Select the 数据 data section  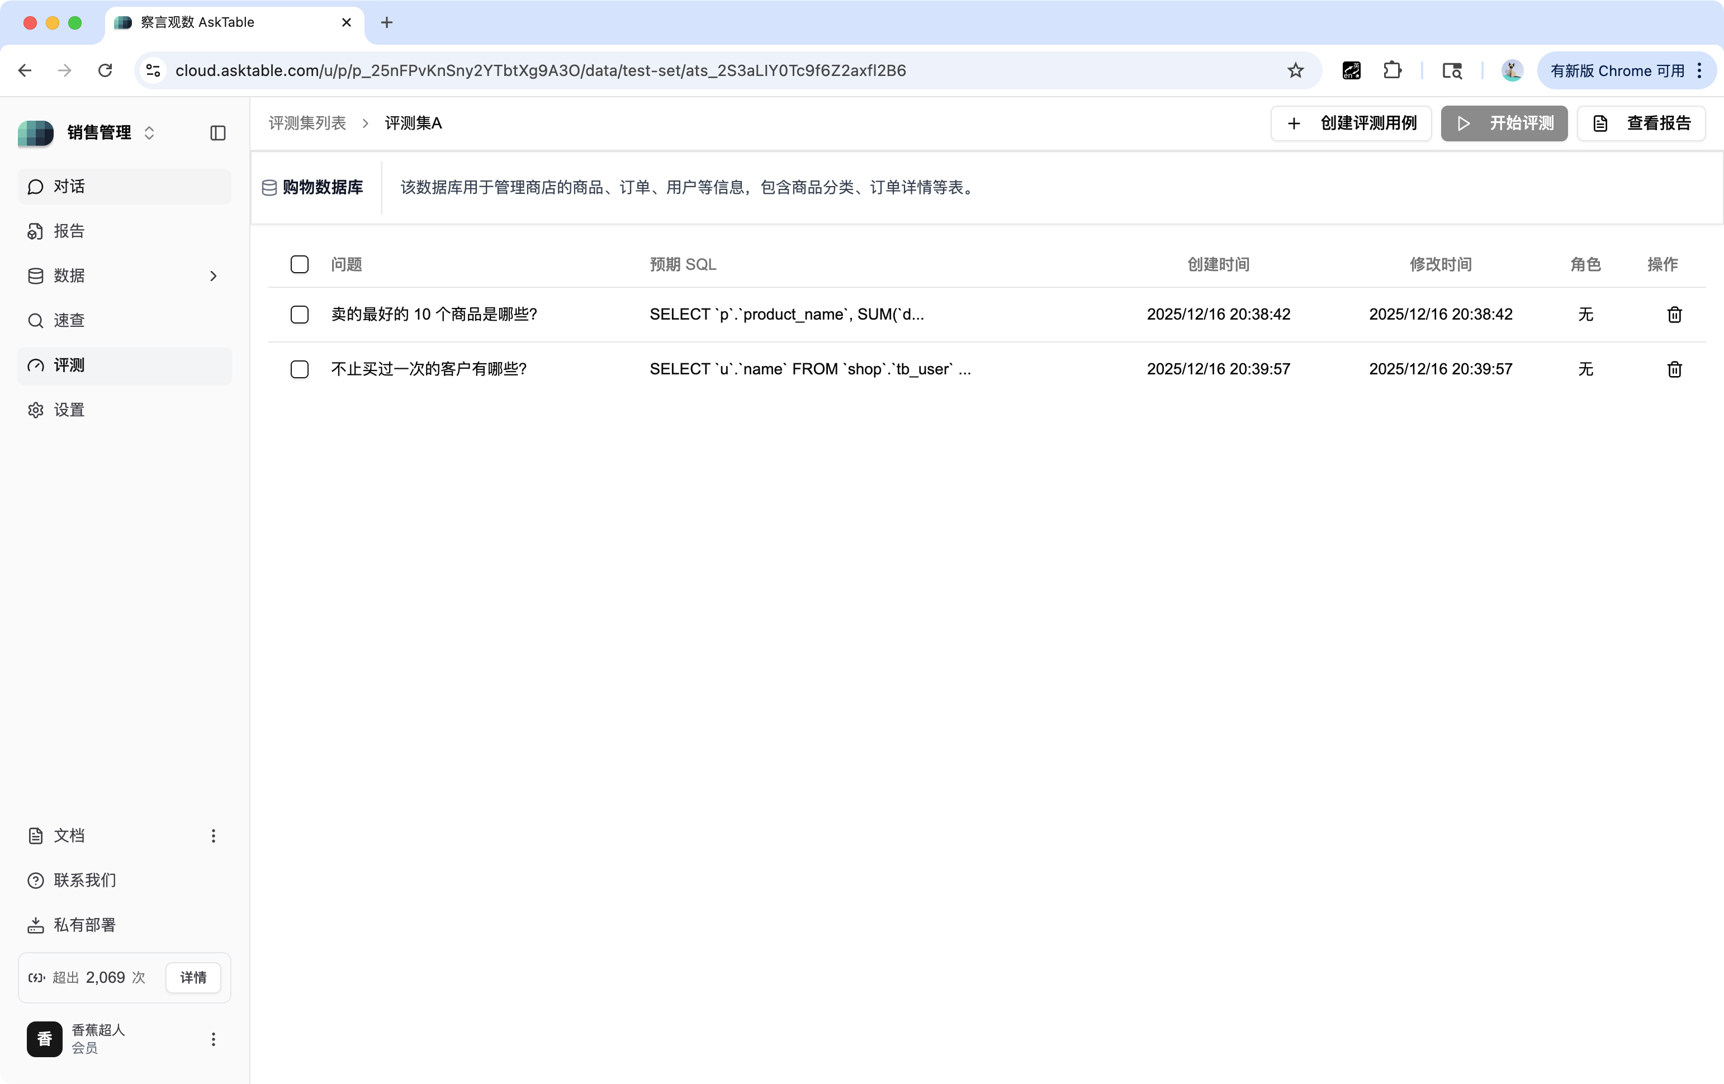point(69,275)
